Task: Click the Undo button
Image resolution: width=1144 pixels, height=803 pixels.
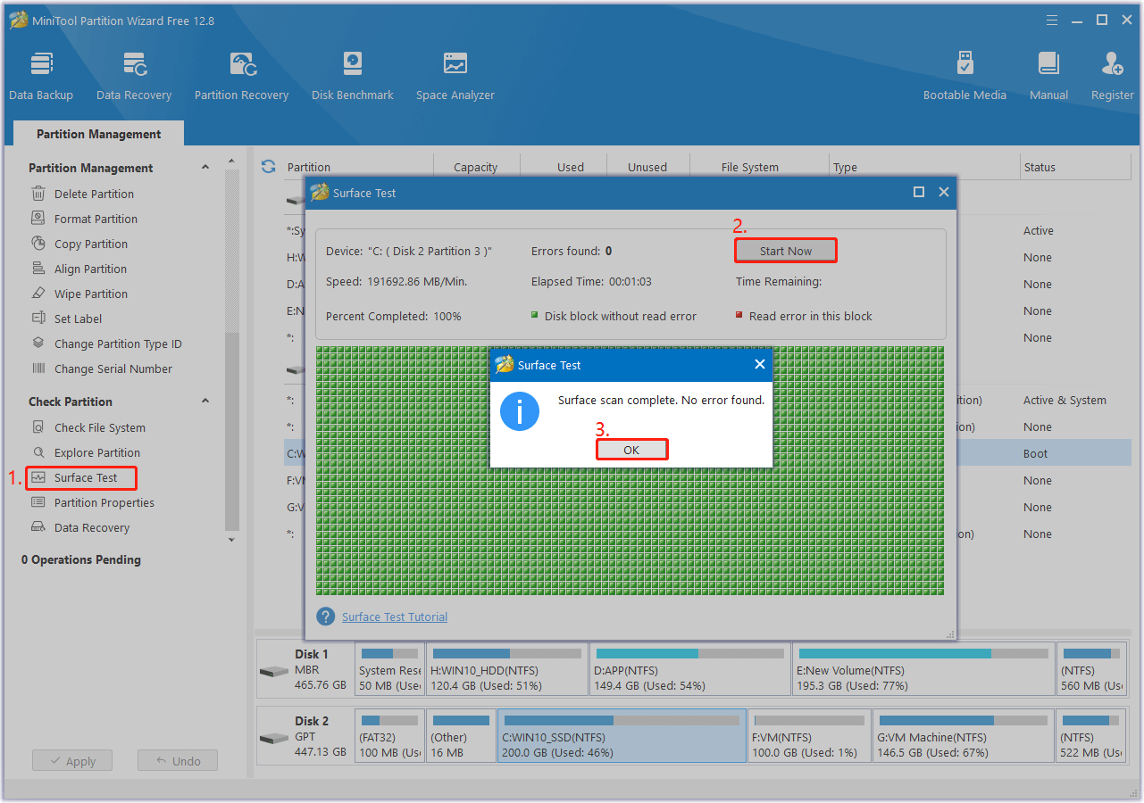Action: tap(178, 761)
